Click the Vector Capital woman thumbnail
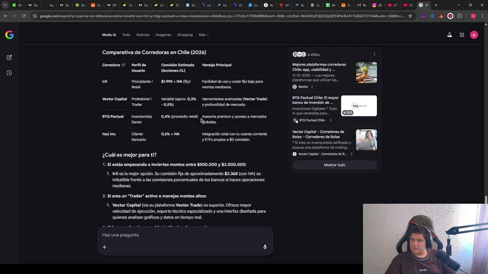This screenshot has width=488, height=274. (366, 140)
